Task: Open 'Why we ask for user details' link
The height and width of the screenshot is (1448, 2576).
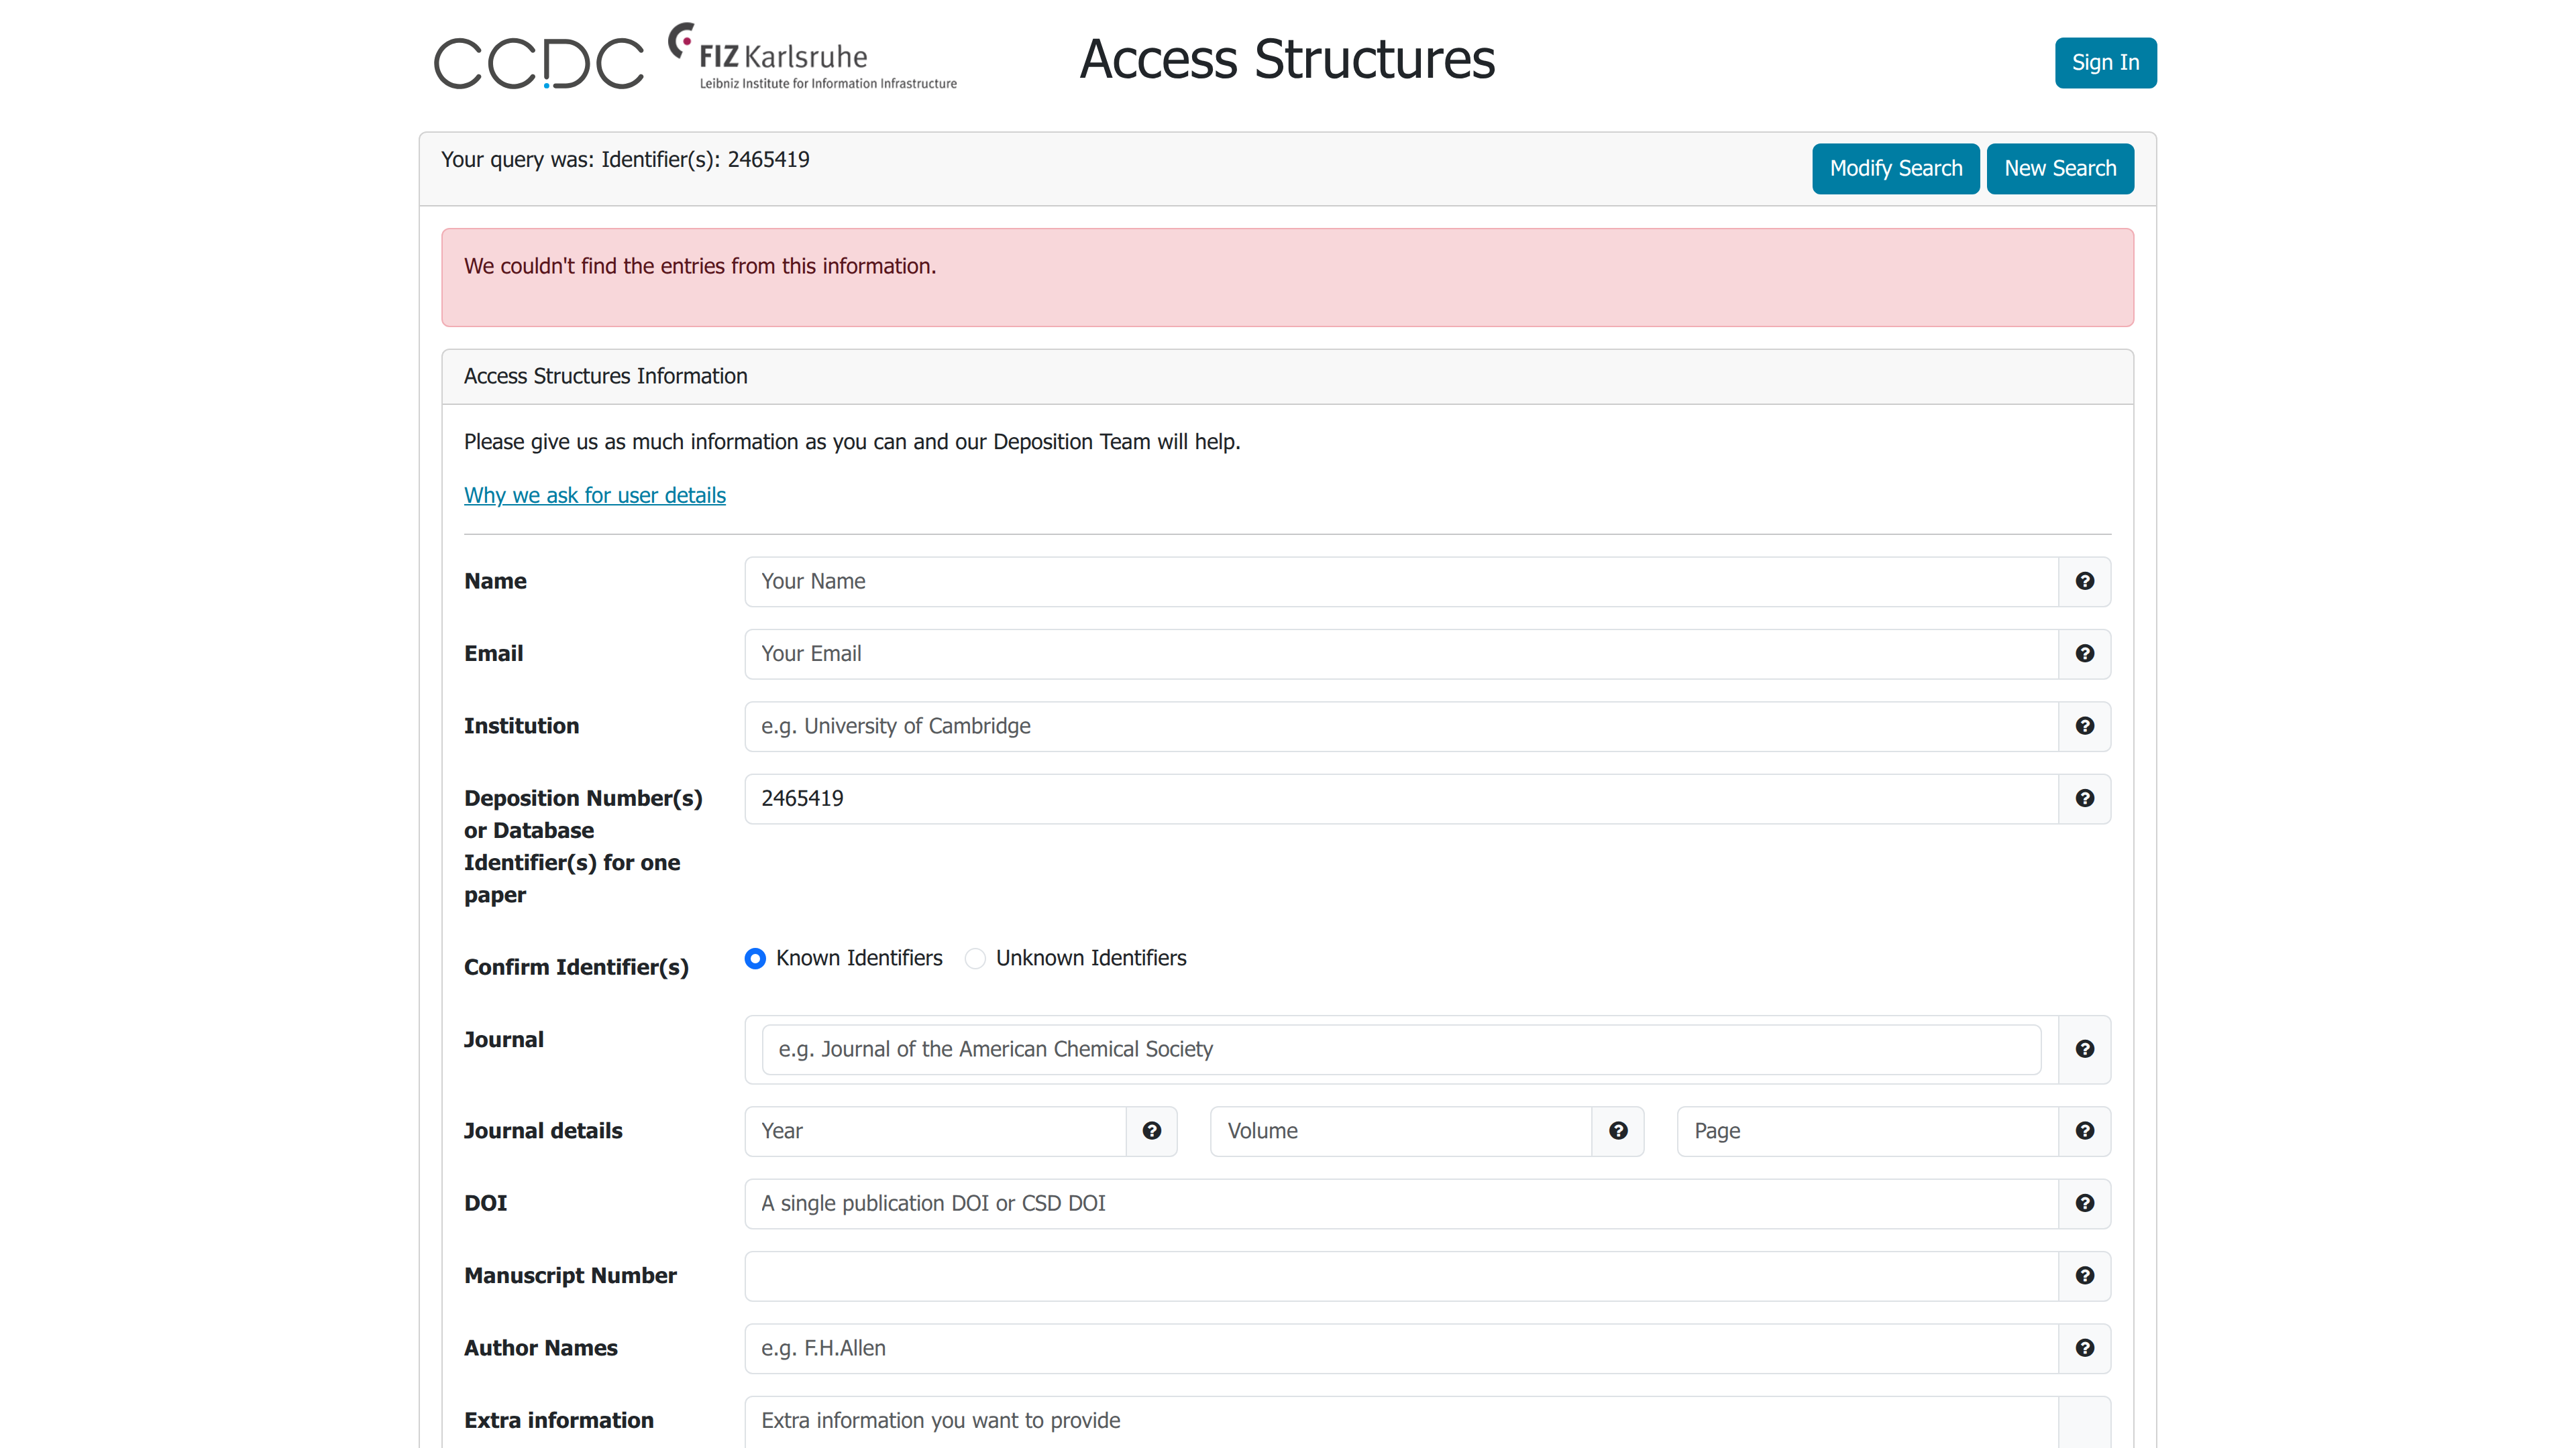Action: [x=595, y=495]
